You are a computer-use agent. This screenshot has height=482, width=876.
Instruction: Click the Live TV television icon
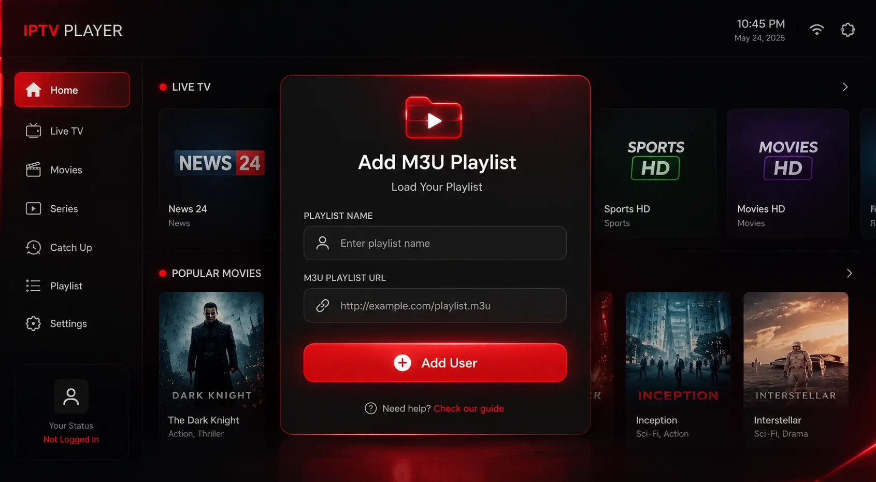(x=34, y=131)
